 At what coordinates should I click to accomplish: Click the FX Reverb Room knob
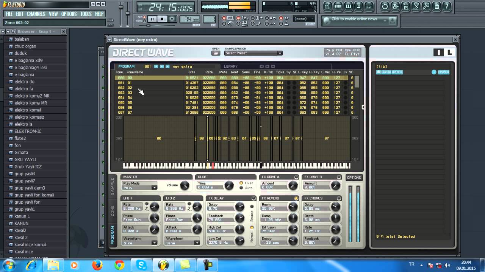click(x=293, y=207)
